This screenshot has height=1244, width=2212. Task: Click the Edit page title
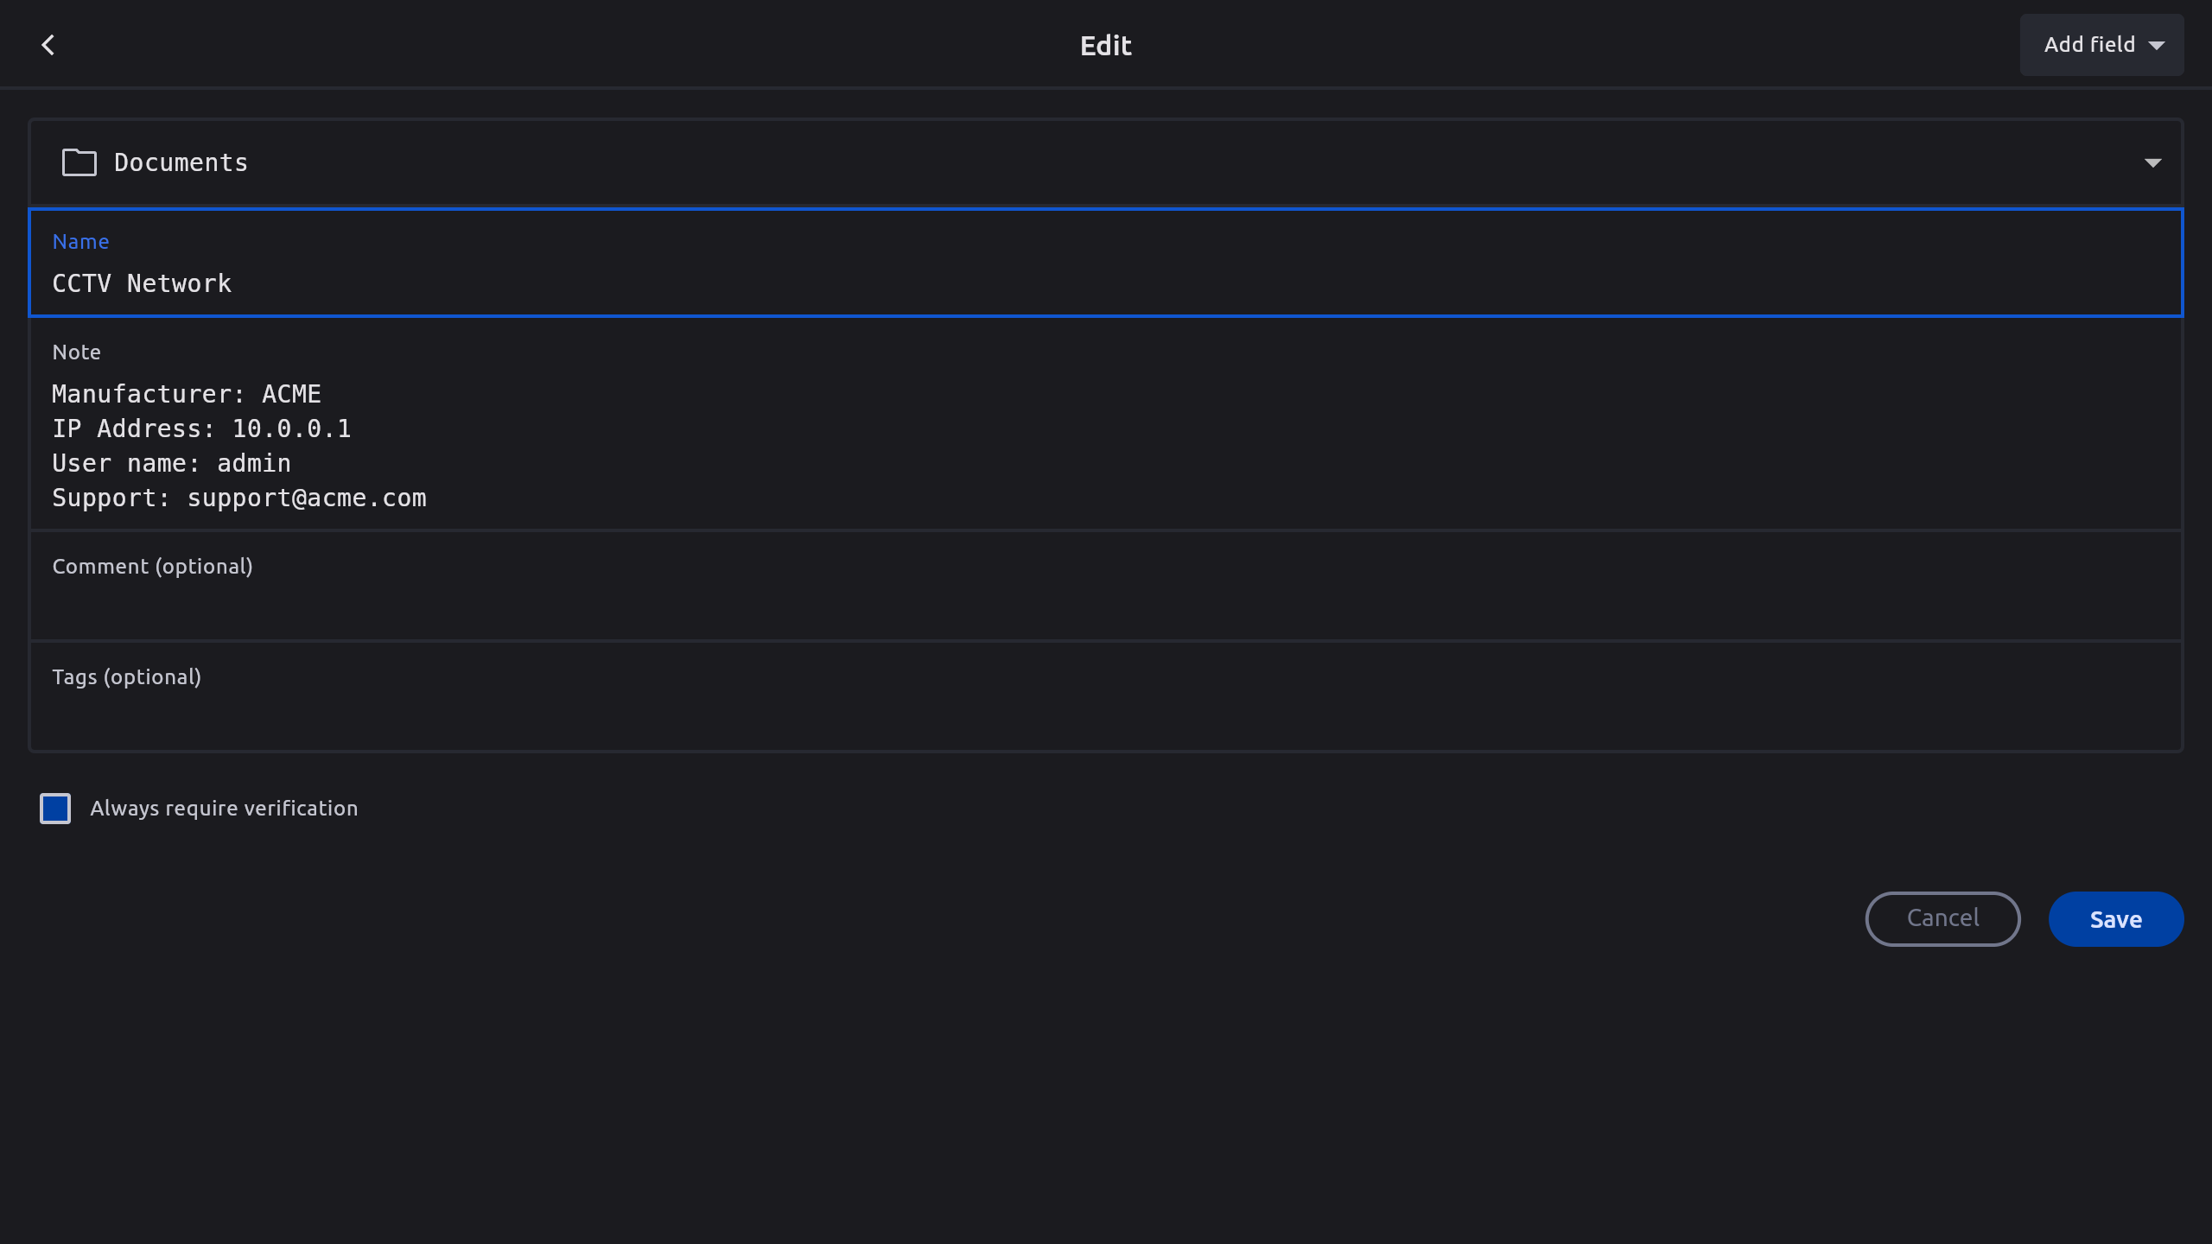1105,45
